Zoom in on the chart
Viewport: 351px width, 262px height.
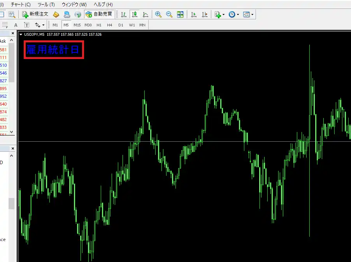(158, 14)
